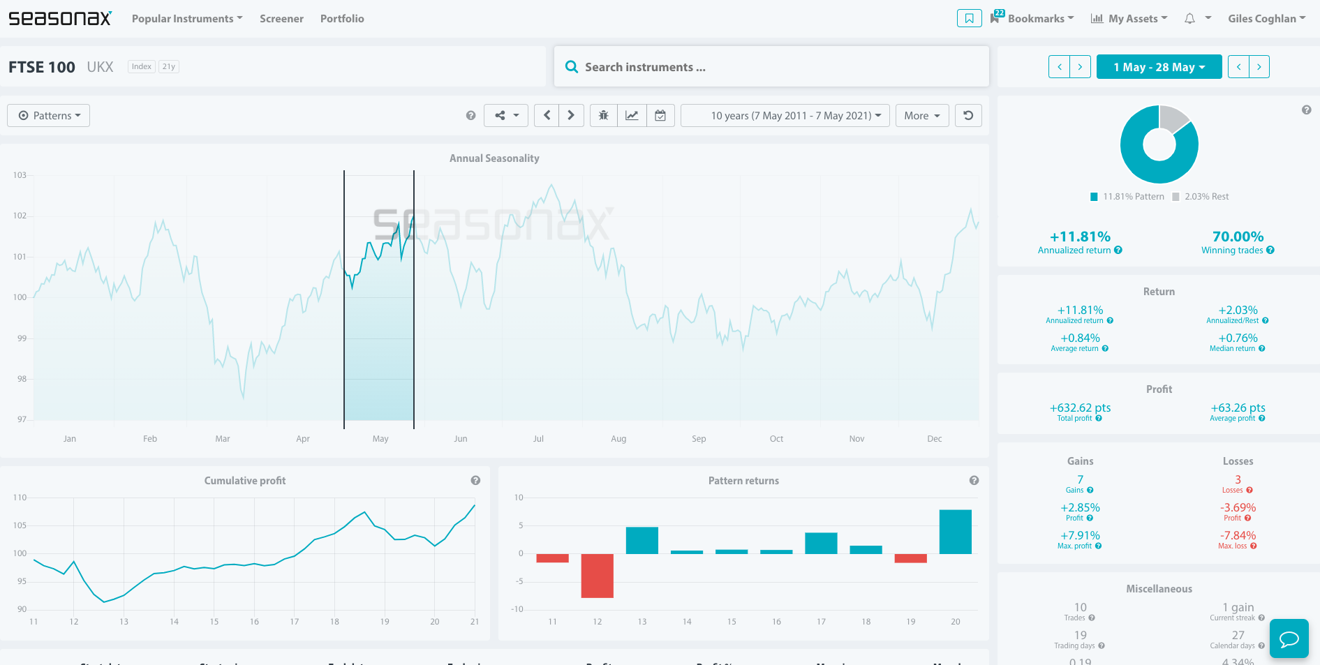Open the share dropdown
Image resolution: width=1320 pixels, height=665 pixels.
coord(507,115)
